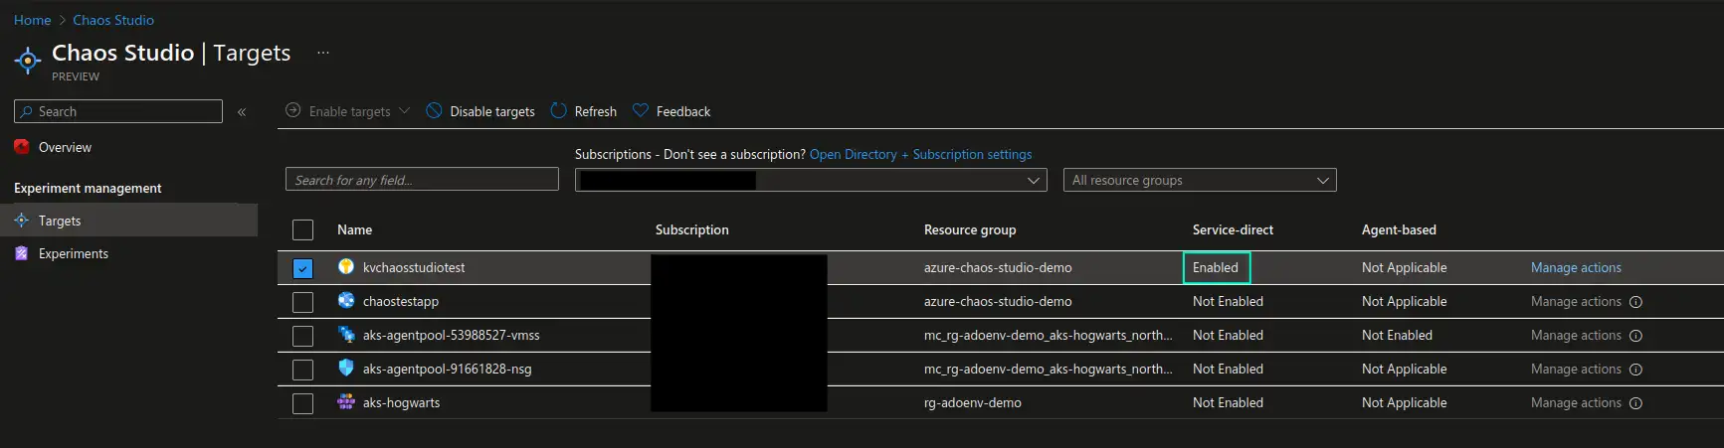Collapse the sidebar with the double-chevron
The height and width of the screenshot is (448, 1724).
click(x=242, y=112)
